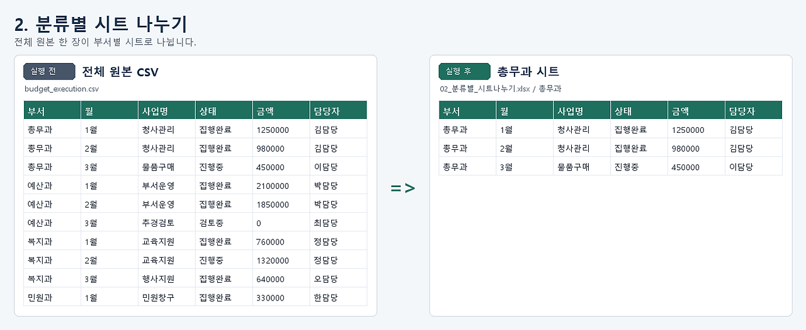
Task: Click '부서' header in the 총무과 시트 table
Action: [468, 110]
